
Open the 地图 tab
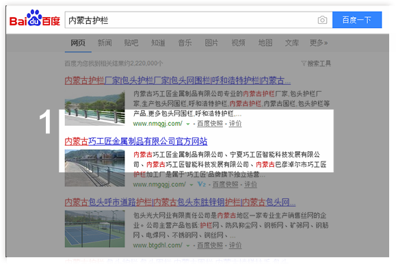point(265,42)
